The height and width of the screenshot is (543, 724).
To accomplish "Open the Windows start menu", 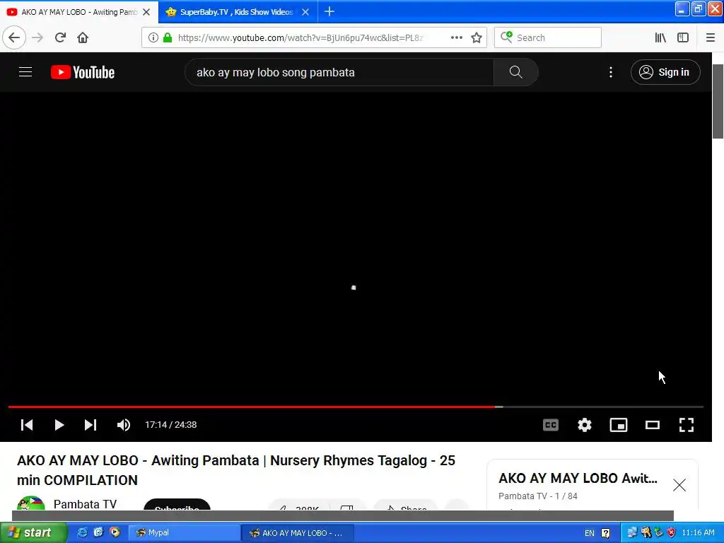I will [33, 533].
